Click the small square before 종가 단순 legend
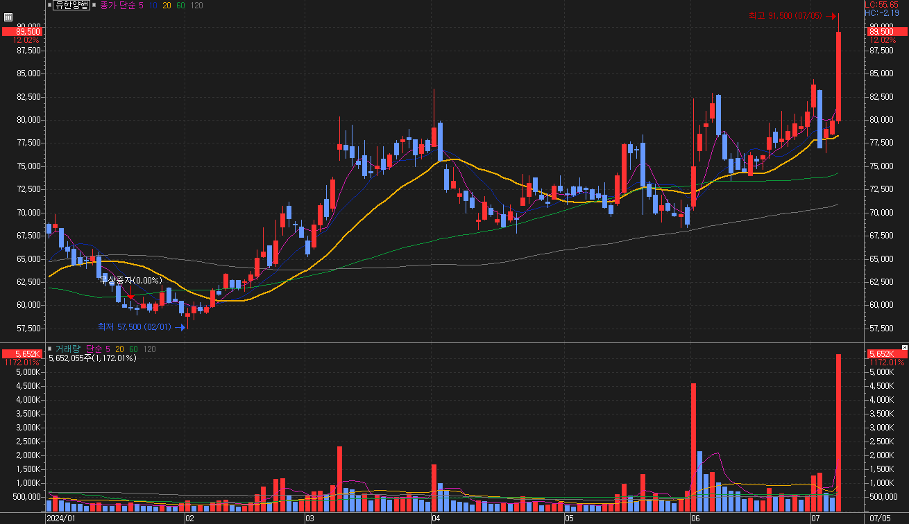This screenshot has height=524, width=909. pyautogui.click(x=94, y=5)
